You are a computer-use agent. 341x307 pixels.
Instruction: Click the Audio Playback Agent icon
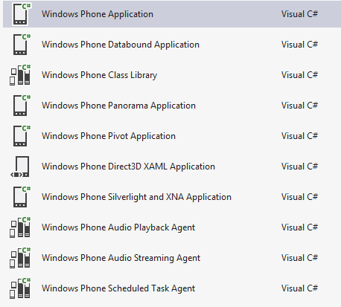[20, 227]
